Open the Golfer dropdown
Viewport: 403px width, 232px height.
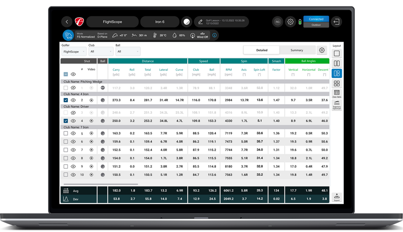pyautogui.click(x=74, y=52)
